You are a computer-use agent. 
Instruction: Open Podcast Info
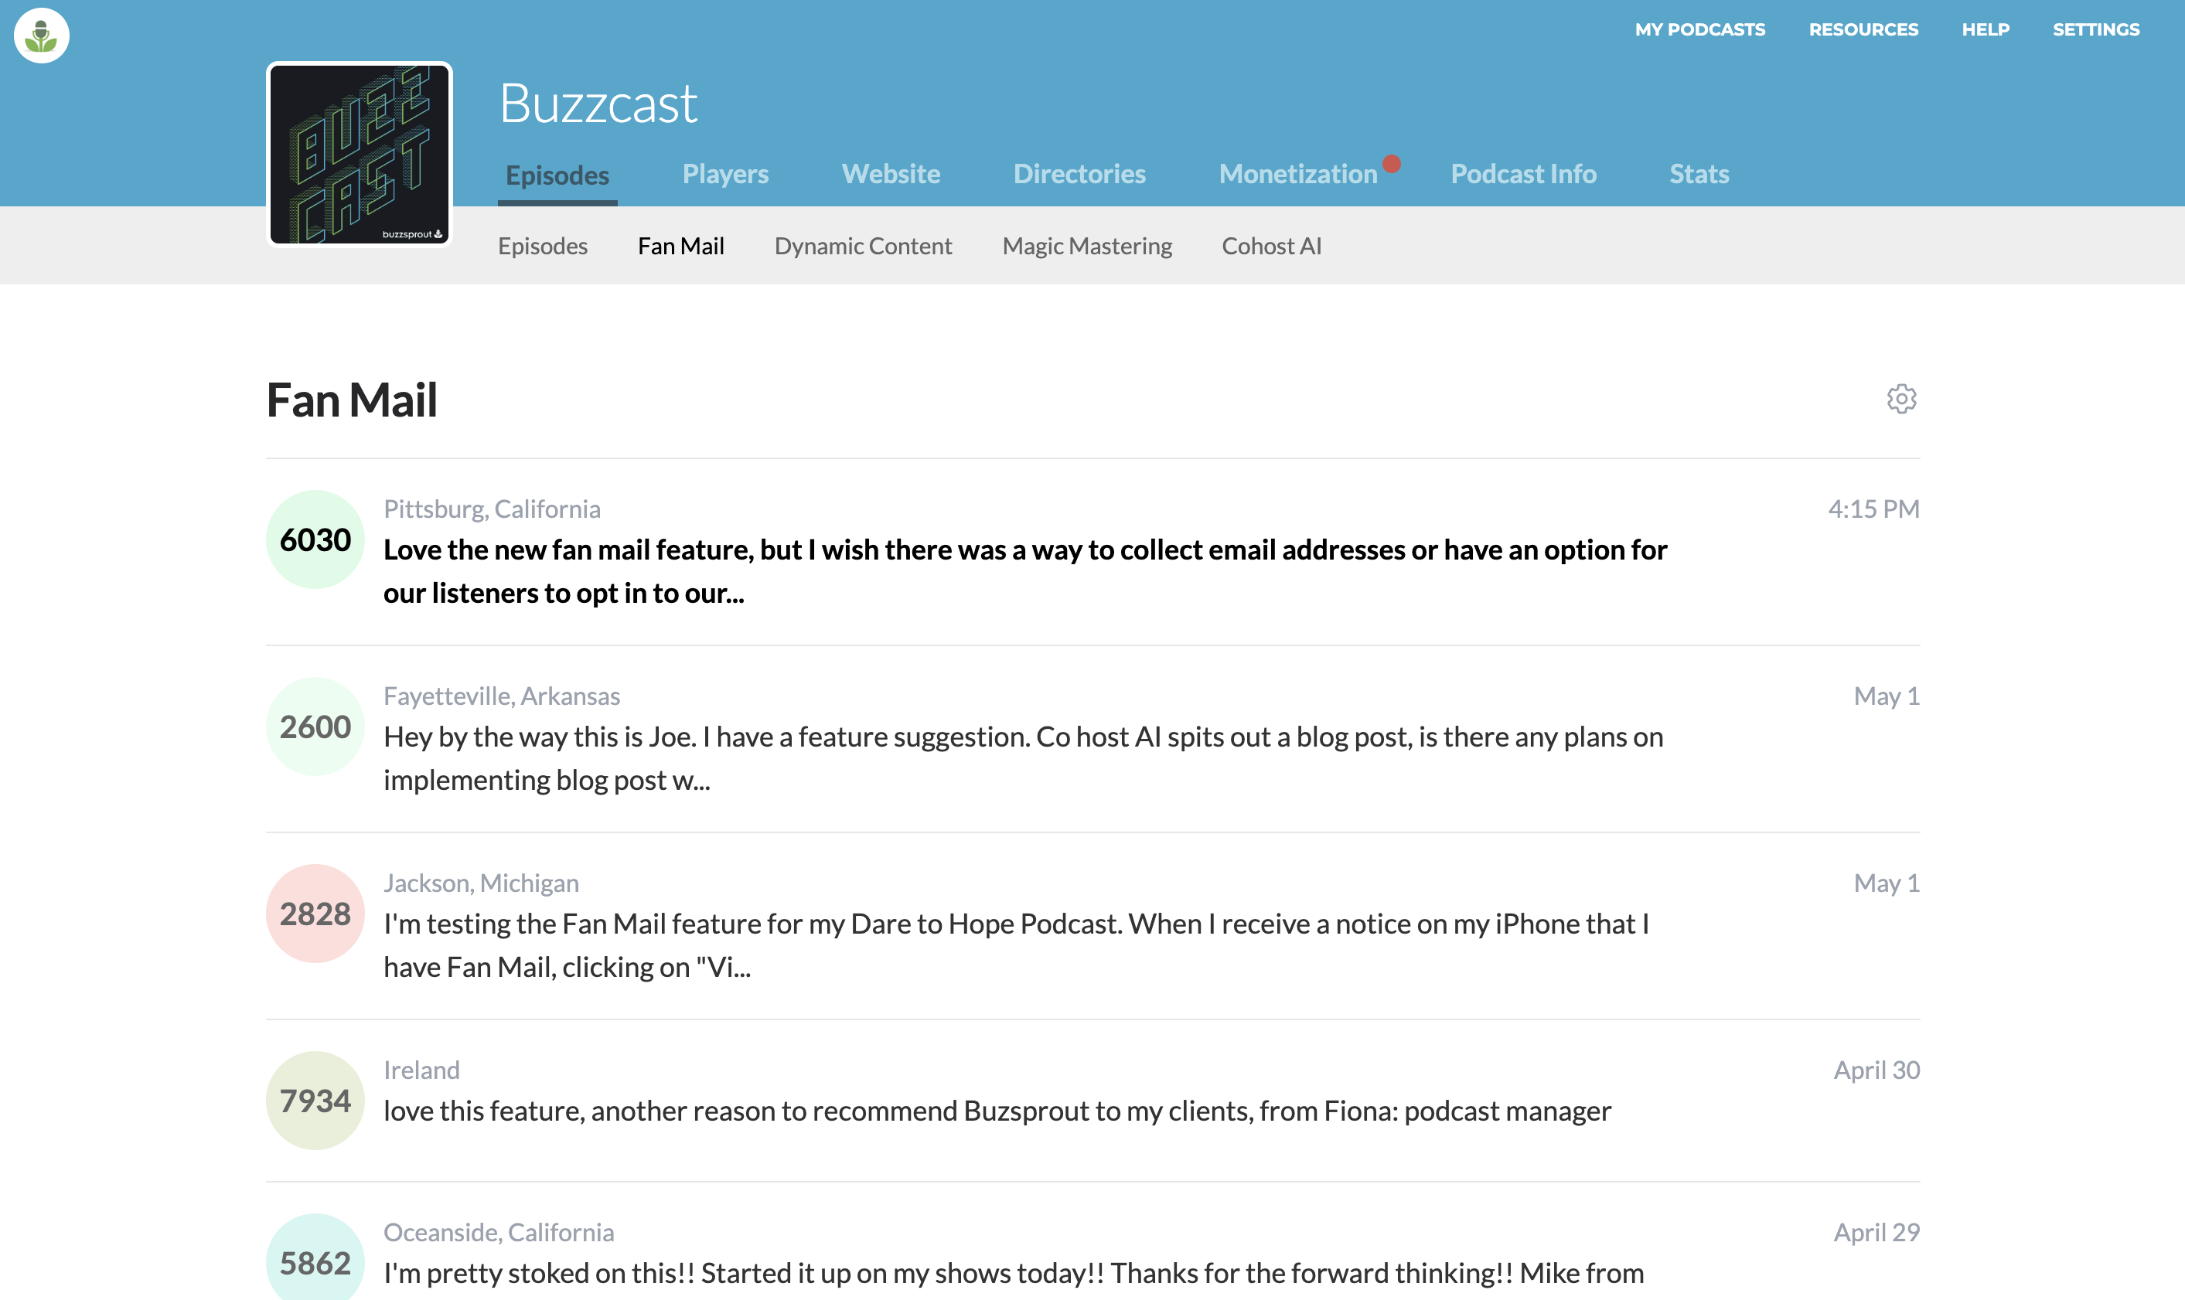point(1523,173)
